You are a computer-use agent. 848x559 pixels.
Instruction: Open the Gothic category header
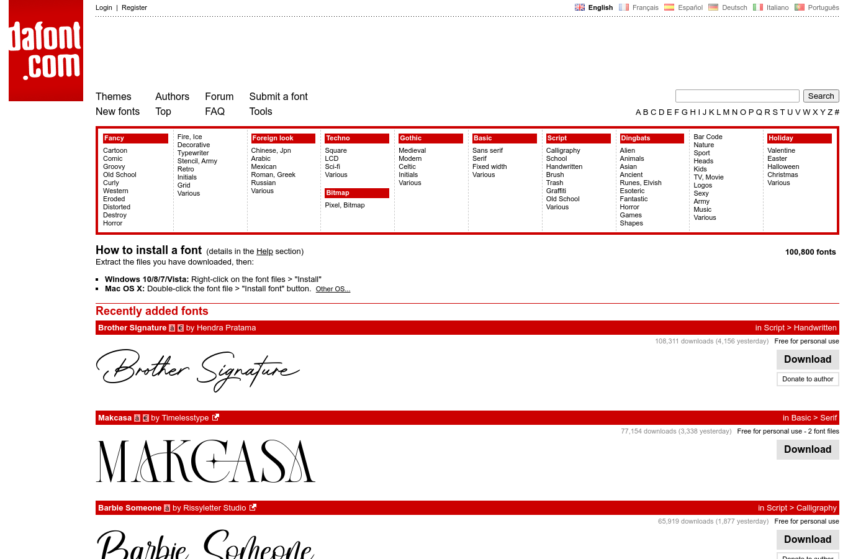(431, 139)
